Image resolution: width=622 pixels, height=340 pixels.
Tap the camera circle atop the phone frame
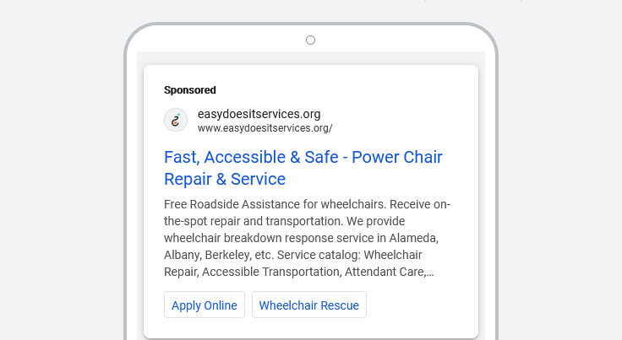[310, 40]
